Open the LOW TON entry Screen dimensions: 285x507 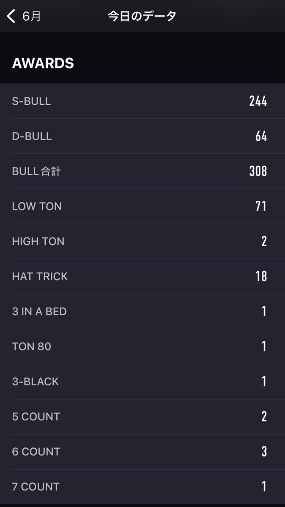pos(142,206)
